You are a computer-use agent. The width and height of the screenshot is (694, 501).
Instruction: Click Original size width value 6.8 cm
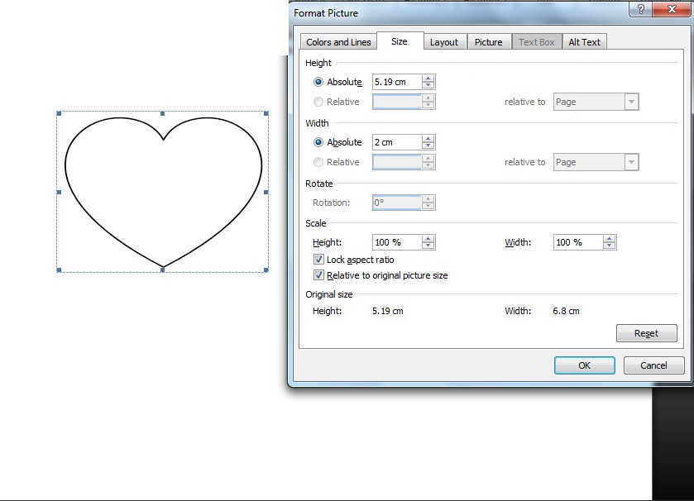(x=566, y=311)
